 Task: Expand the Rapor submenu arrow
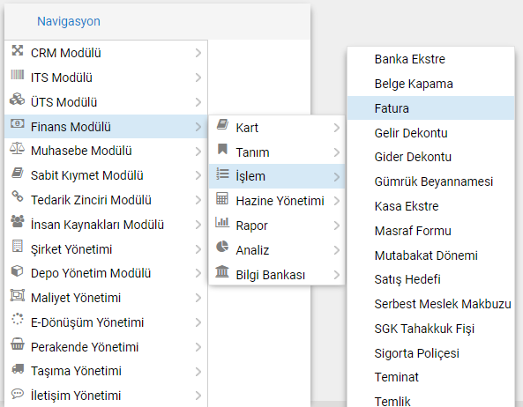[x=337, y=226]
